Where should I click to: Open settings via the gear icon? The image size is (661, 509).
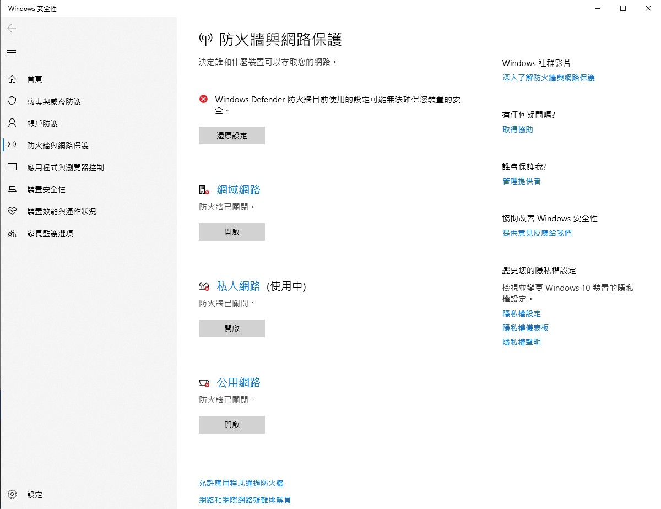point(12,495)
